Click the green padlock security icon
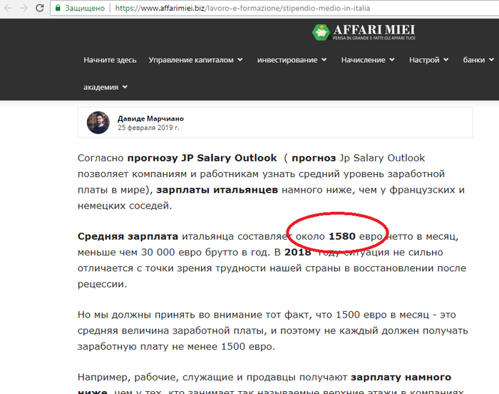Viewport: 499px width, 394px height. point(58,9)
